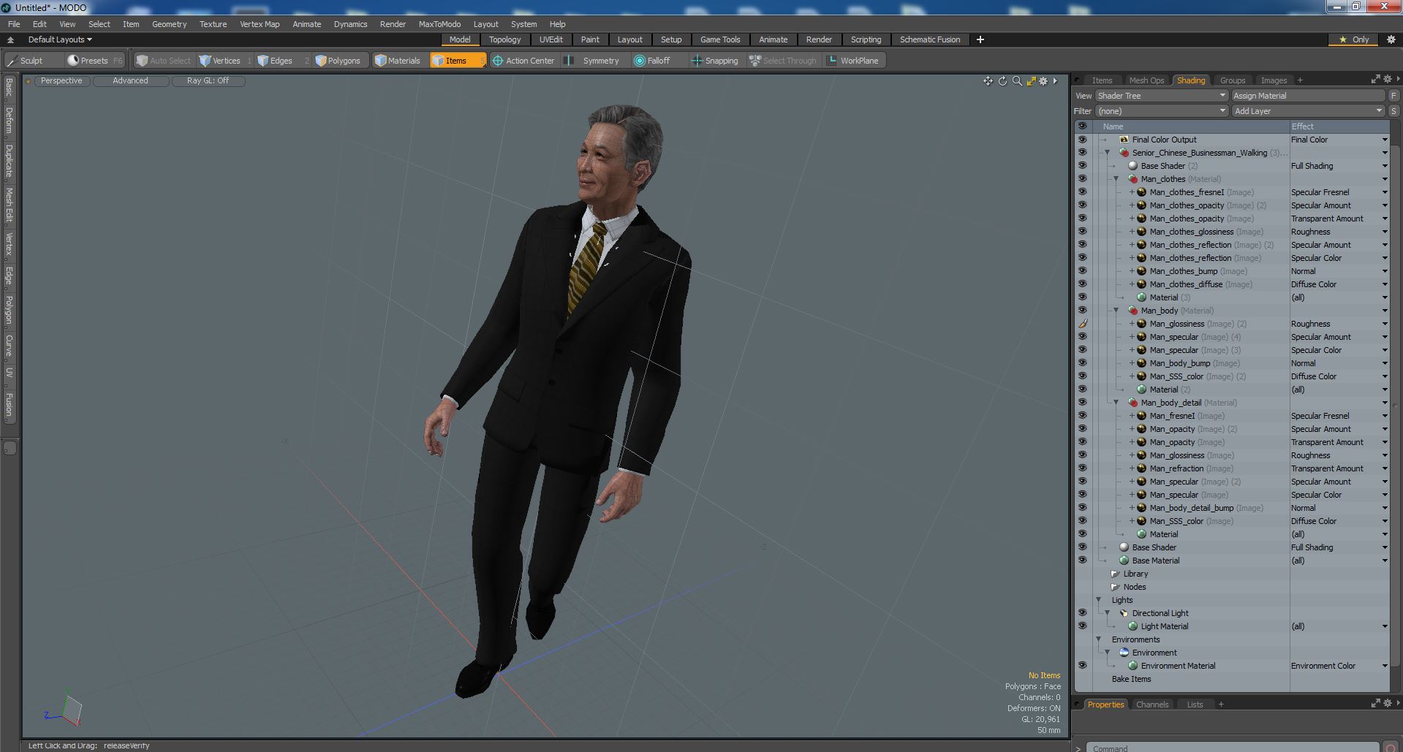Hide the Final Color Output layer
The width and height of the screenshot is (1403, 752).
(x=1082, y=140)
